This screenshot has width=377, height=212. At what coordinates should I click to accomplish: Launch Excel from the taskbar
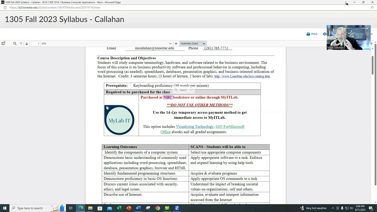(119, 208)
